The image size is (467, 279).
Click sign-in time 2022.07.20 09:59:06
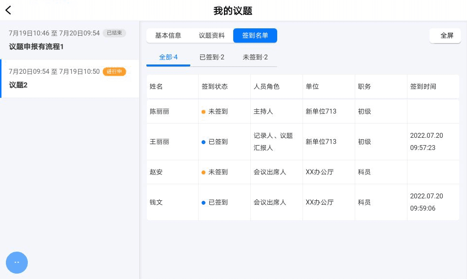click(426, 202)
